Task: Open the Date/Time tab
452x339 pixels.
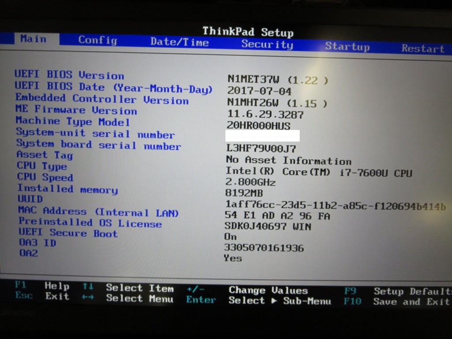Action: pos(180,42)
